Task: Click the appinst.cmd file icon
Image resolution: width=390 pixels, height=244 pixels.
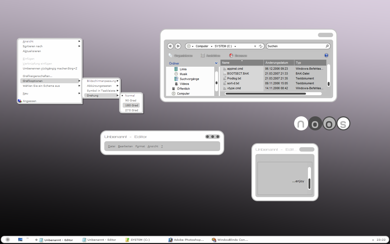Action: click(x=225, y=69)
